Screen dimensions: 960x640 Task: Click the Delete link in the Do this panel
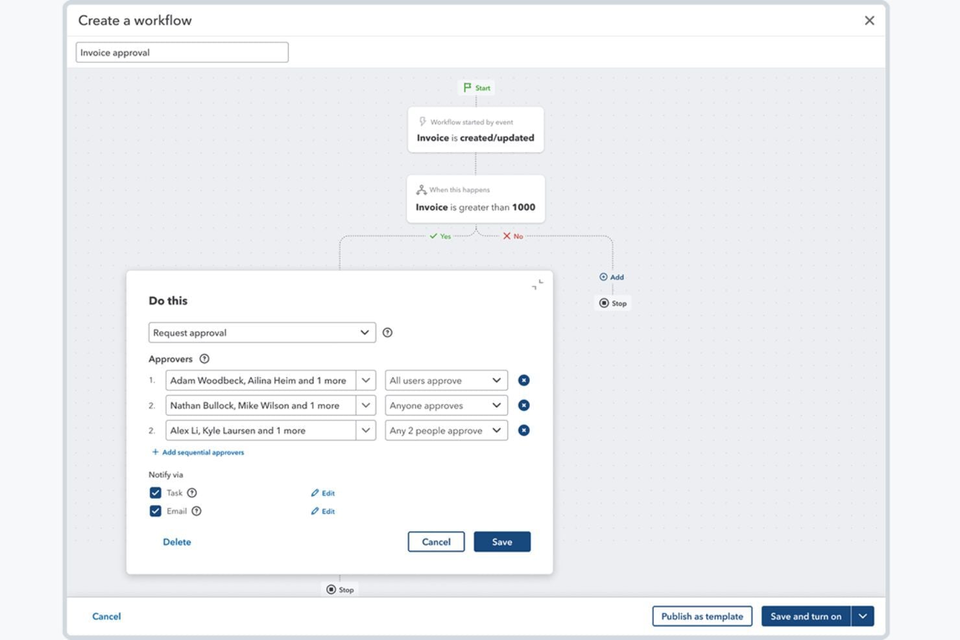click(x=176, y=541)
